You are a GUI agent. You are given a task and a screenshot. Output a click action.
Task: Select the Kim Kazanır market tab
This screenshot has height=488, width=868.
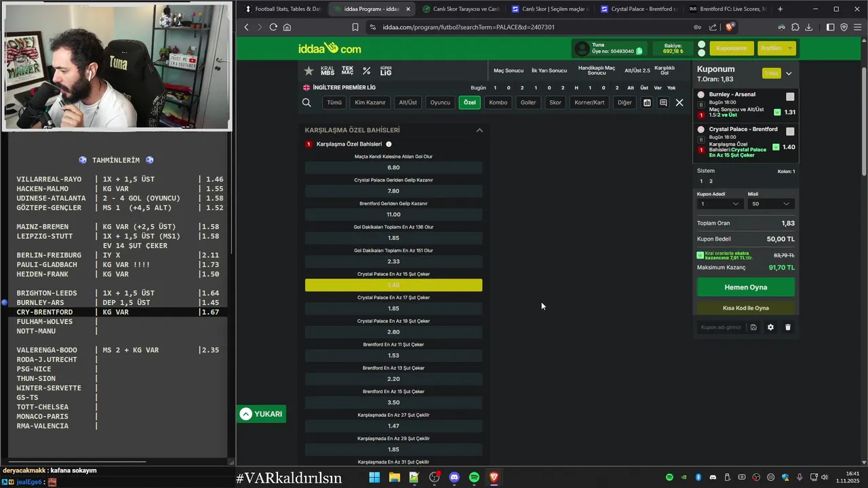[370, 102]
